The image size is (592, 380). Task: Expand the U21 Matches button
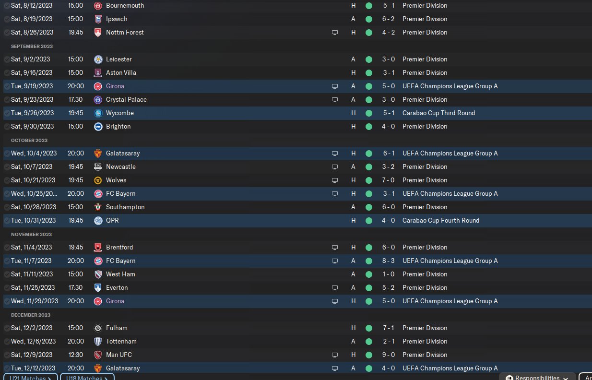pos(31,378)
